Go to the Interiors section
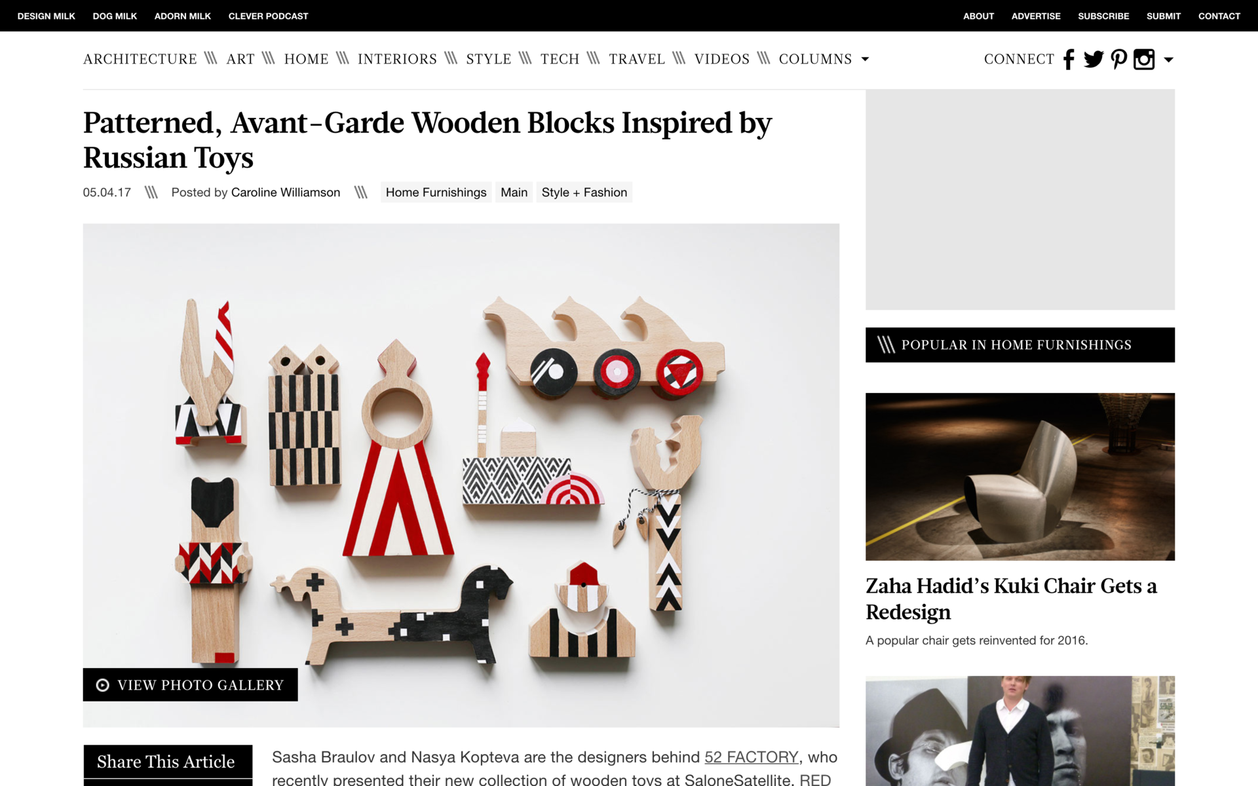Screen dimensions: 1258x786 (397, 59)
